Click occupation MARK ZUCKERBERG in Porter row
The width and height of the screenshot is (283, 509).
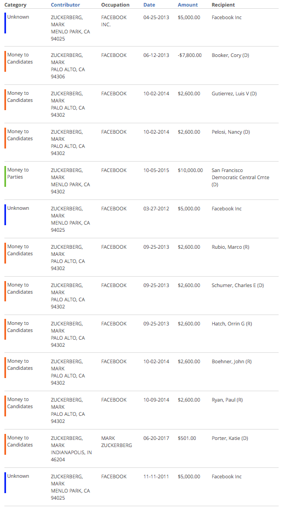click(x=116, y=442)
